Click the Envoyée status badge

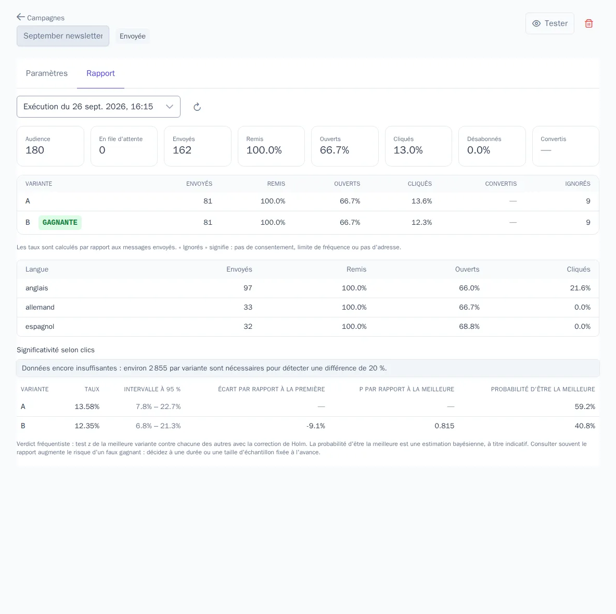pos(132,36)
